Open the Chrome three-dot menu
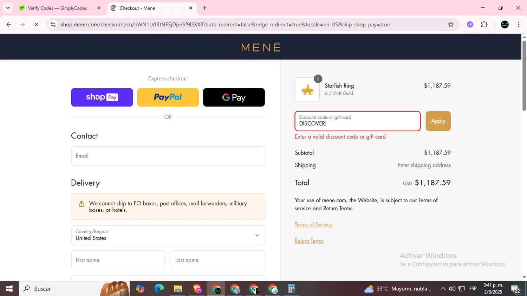527x296 pixels. (519, 25)
